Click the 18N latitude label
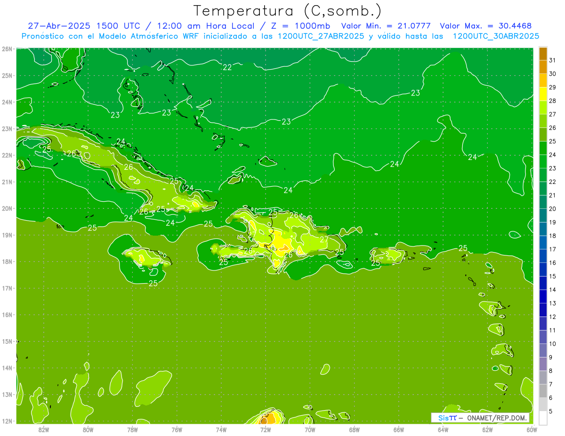 7,262
